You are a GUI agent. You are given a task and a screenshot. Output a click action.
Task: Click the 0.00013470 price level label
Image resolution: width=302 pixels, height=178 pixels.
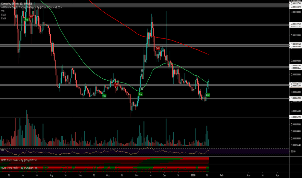pyautogui.click(x=296, y=7)
